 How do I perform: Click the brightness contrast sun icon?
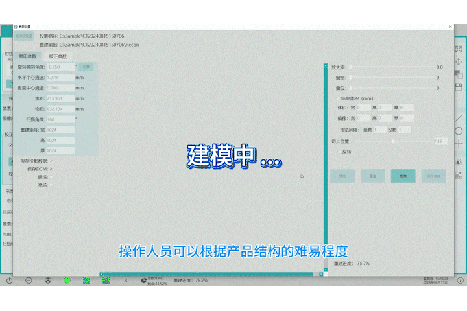459,162
